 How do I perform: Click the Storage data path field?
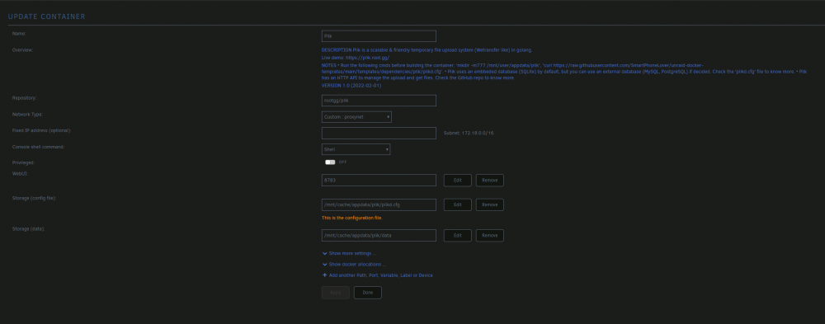(x=379, y=236)
